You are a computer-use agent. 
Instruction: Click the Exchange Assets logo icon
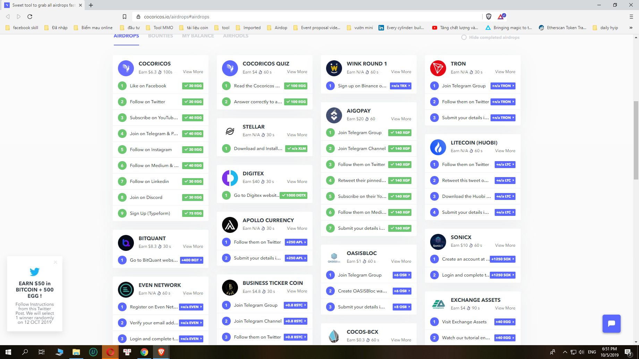(438, 305)
